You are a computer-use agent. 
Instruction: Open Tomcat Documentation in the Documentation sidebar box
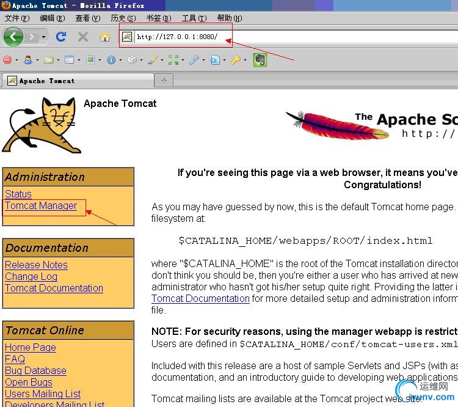54,288
